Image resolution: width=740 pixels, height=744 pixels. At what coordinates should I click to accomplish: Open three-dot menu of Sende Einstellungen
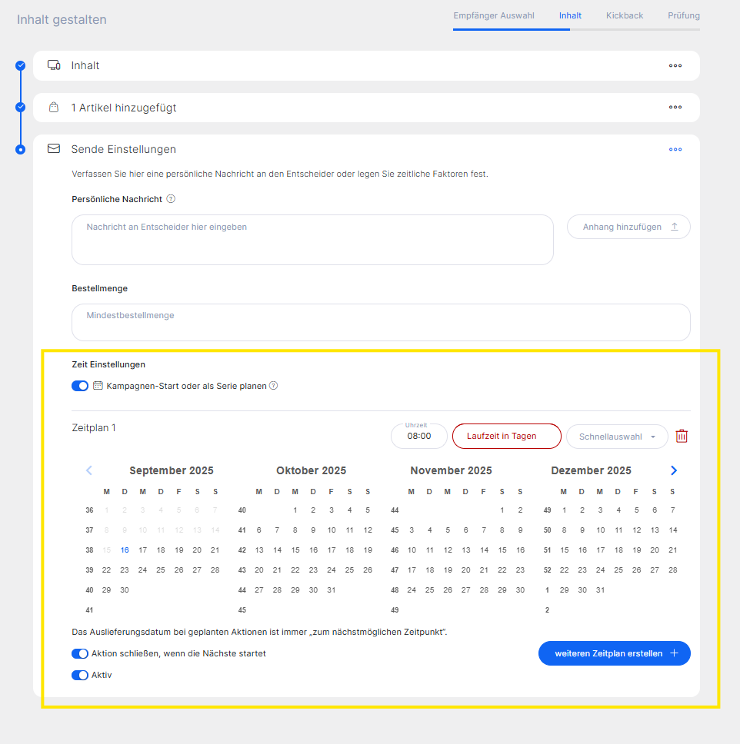pos(675,149)
